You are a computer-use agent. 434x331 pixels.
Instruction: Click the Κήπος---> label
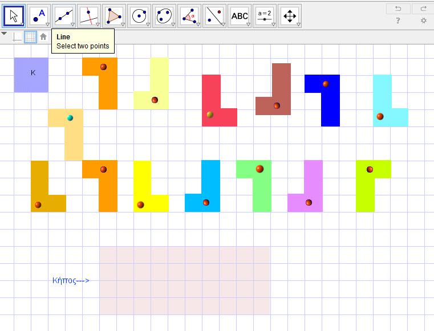coord(71,280)
